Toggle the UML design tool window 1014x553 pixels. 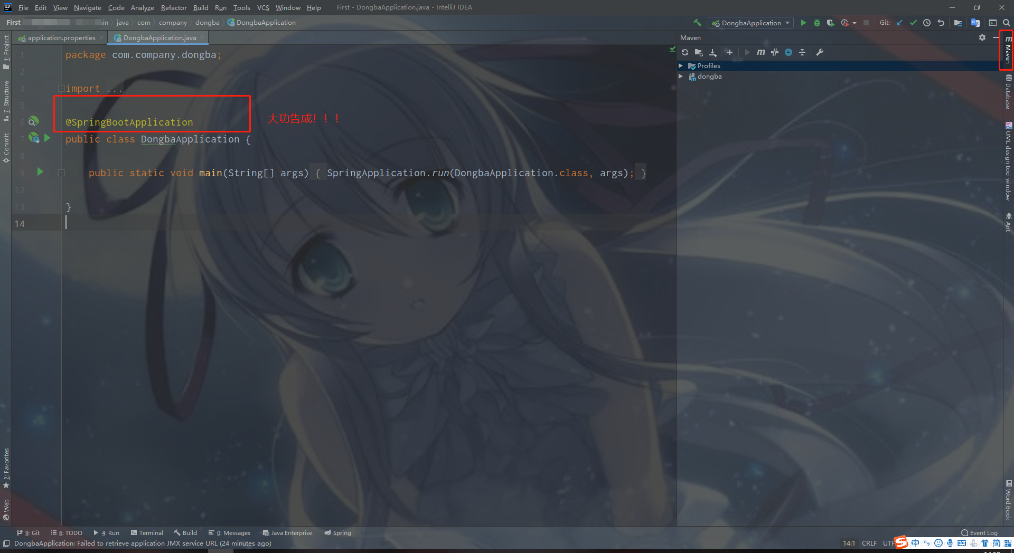point(1008,161)
